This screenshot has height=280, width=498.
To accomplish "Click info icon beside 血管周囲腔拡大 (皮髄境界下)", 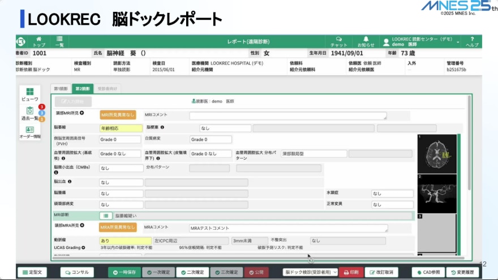I will click(158, 159).
